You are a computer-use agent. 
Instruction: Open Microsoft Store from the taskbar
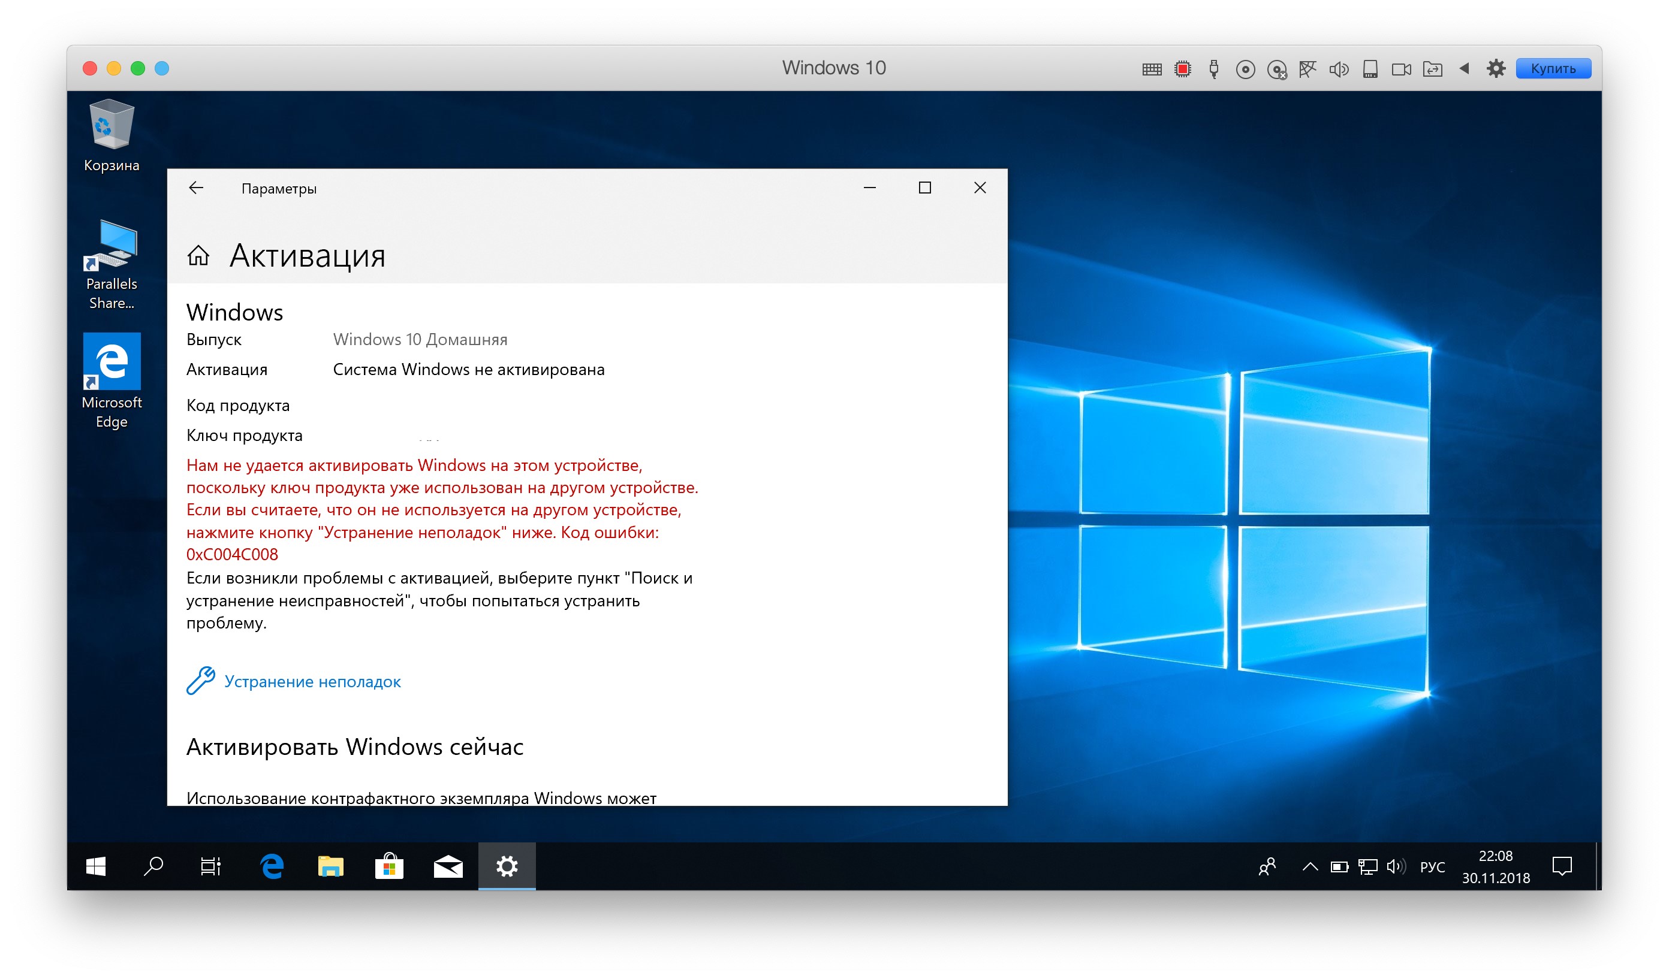[390, 866]
